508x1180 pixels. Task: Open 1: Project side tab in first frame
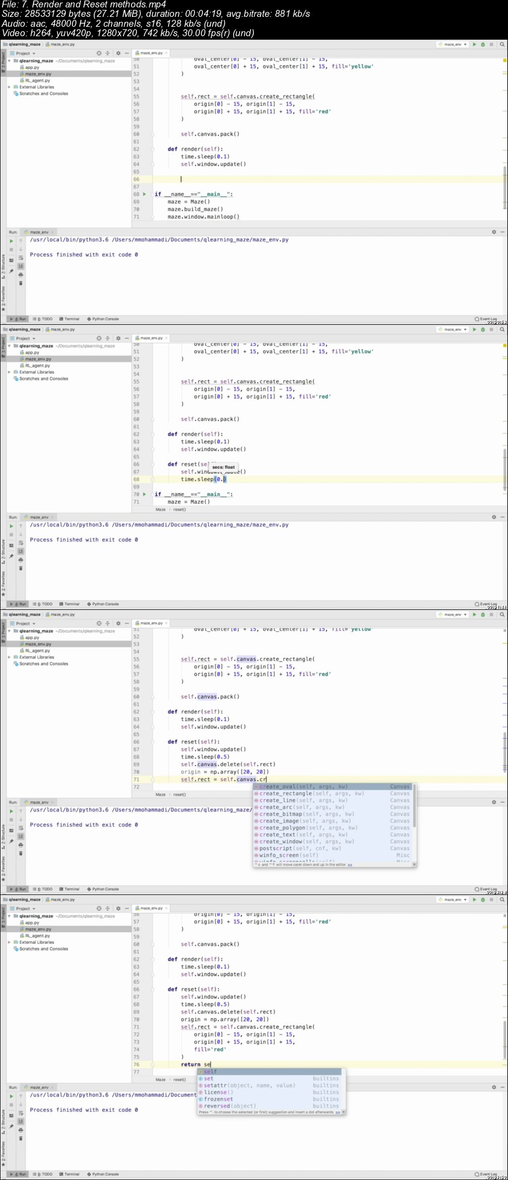coord(2,62)
